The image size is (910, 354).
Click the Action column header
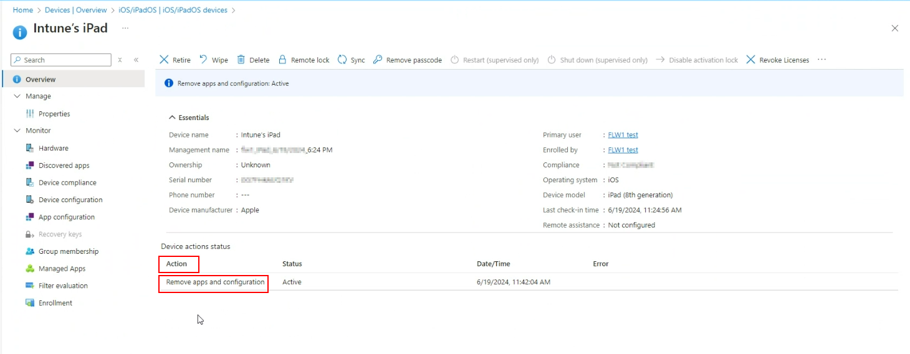[x=176, y=264]
